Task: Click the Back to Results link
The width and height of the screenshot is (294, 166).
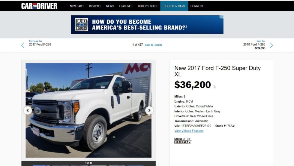Action: 153,45
